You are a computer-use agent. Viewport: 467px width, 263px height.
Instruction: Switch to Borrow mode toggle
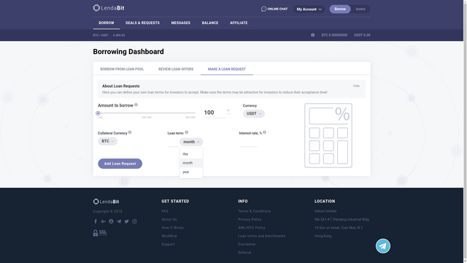(x=340, y=9)
